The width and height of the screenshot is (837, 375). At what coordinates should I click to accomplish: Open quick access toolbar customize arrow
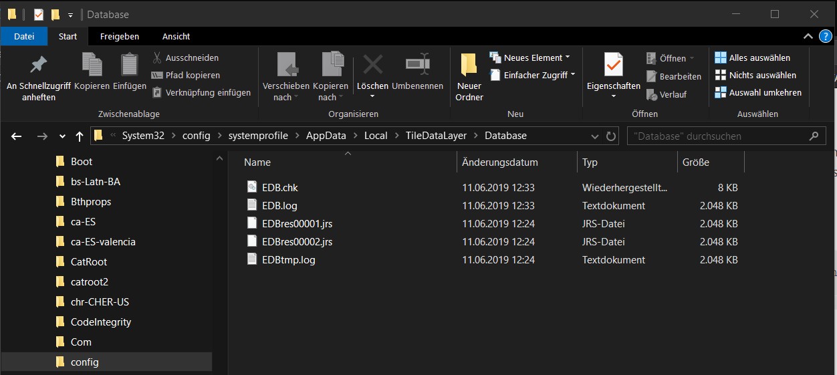(71, 15)
